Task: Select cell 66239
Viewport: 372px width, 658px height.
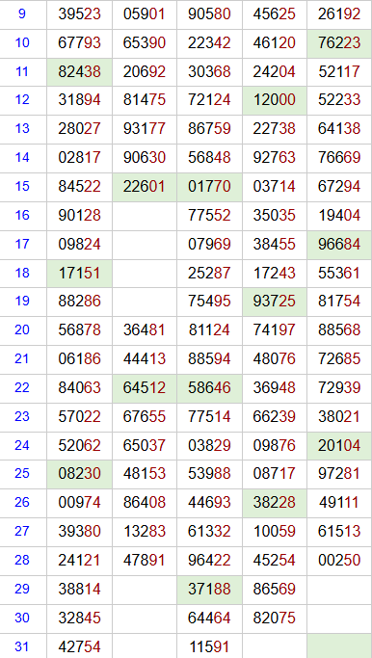Action: (274, 417)
